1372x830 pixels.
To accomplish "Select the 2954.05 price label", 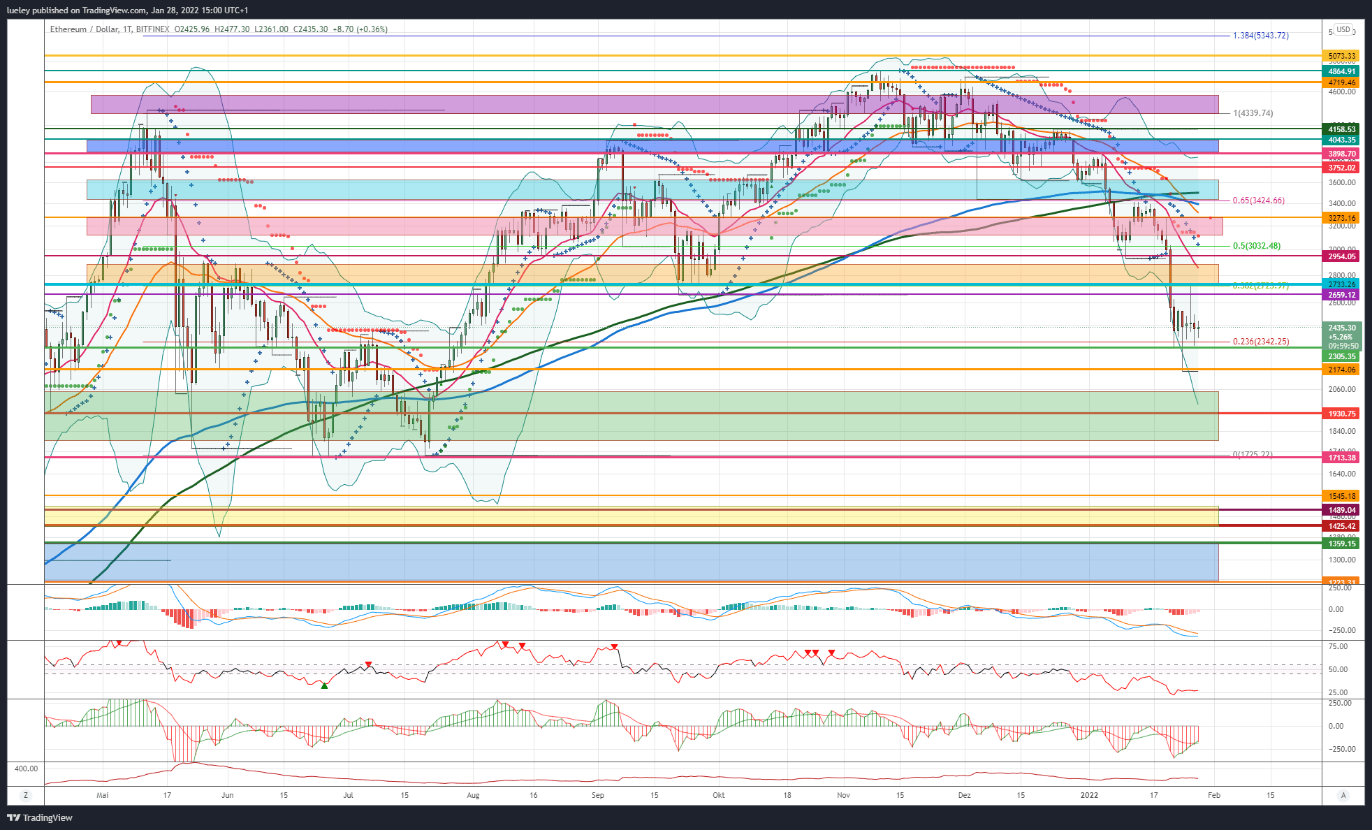I will coord(1342,256).
